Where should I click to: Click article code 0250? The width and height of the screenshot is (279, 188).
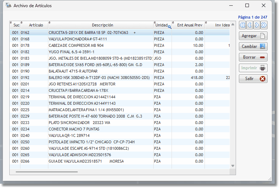pos(25,142)
